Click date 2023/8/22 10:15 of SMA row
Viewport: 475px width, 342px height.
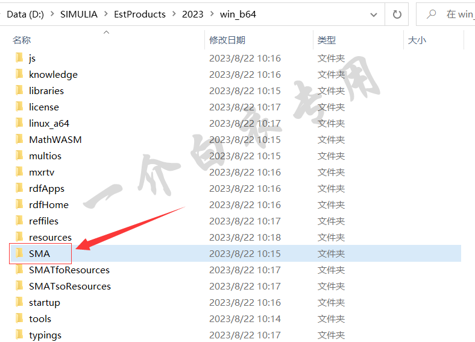point(245,254)
